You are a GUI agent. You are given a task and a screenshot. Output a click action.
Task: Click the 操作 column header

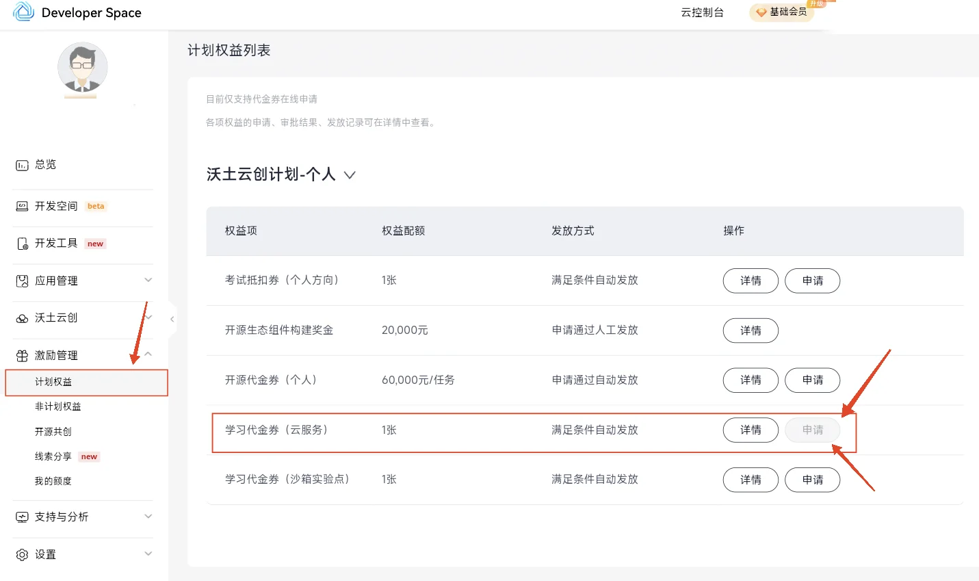(x=734, y=231)
